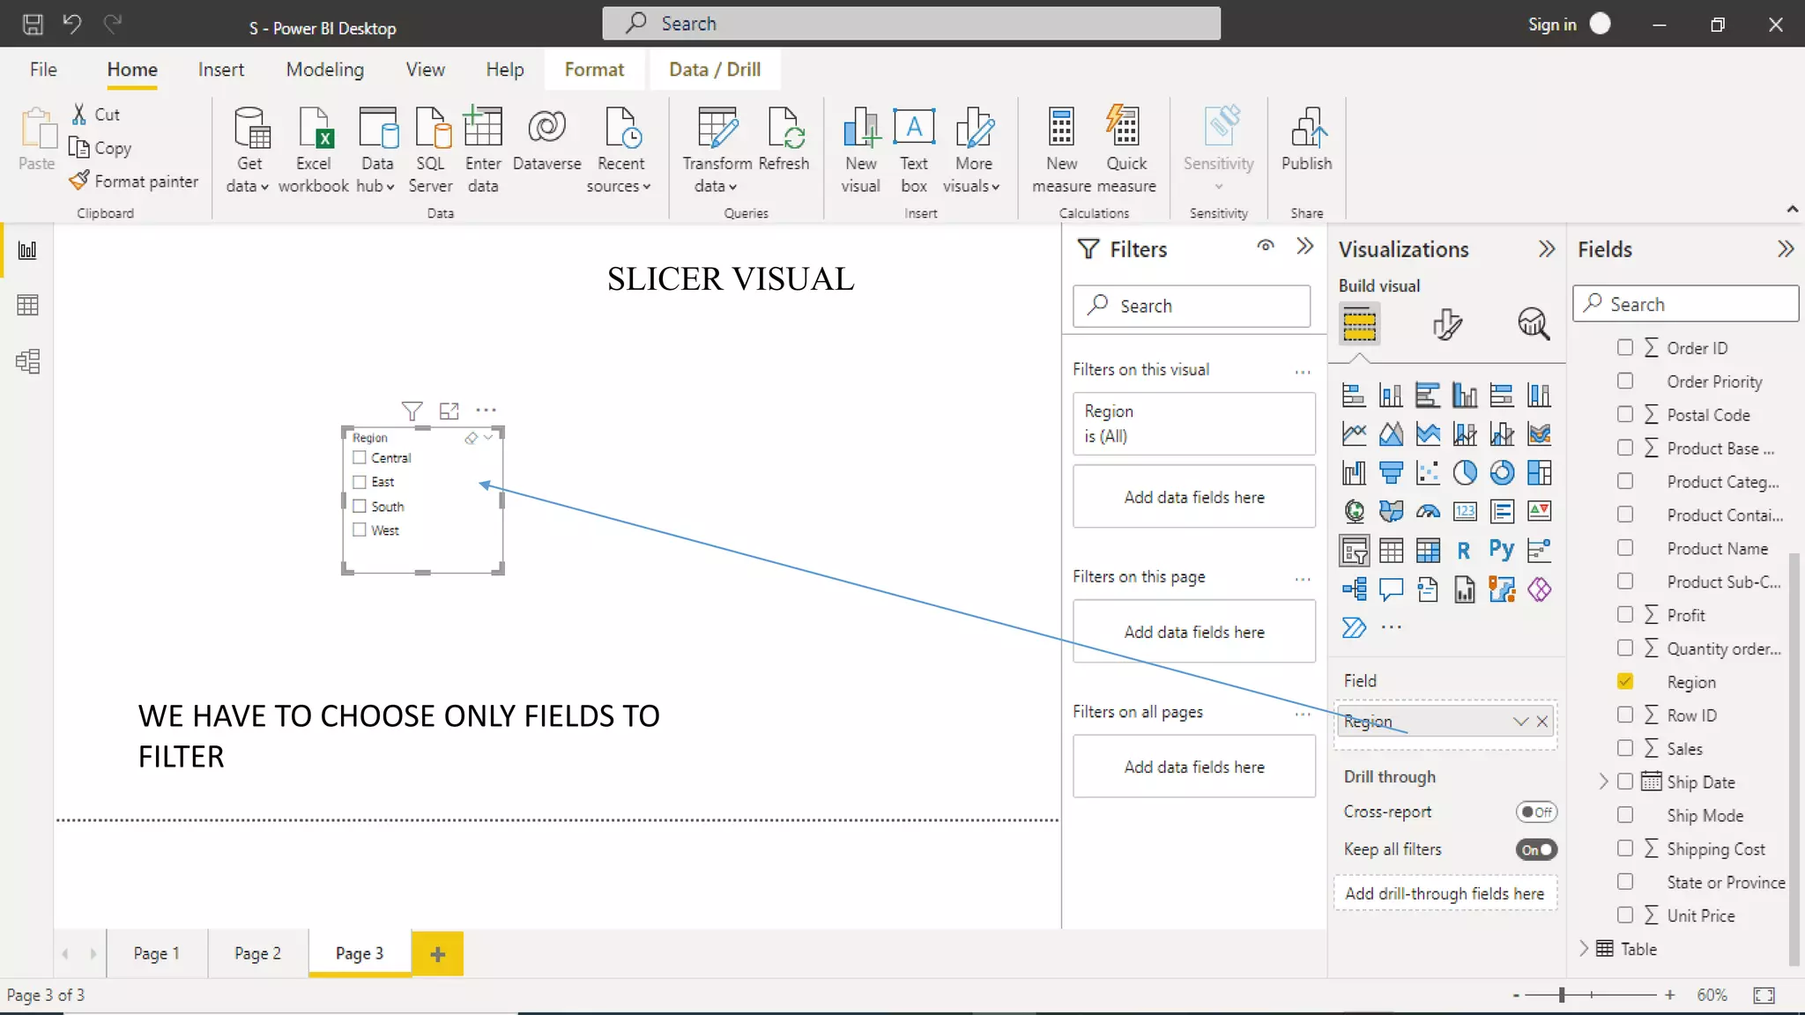This screenshot has height=1015, width=1805.
Task: Collapse the Filters pane
Action: tap(1305, 247)
